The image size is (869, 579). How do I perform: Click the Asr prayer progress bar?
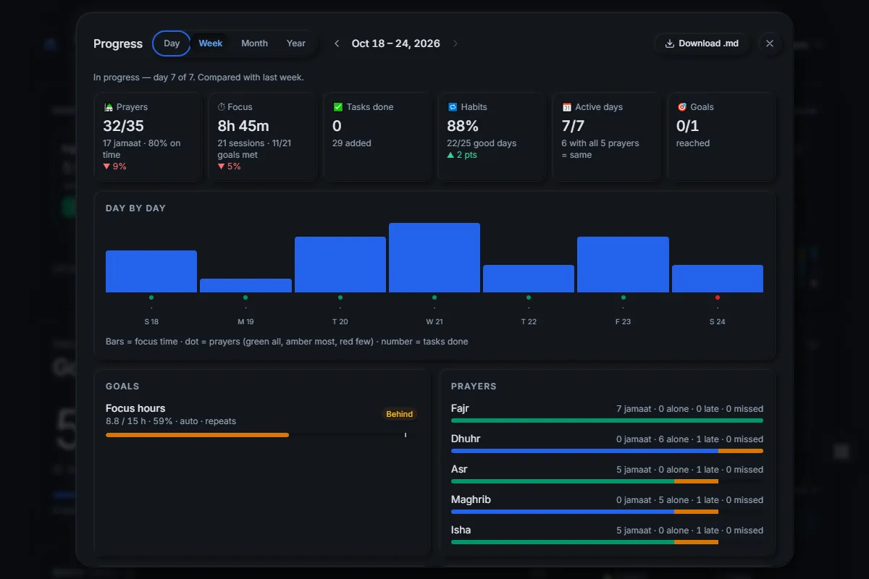(x=607, y=481)
